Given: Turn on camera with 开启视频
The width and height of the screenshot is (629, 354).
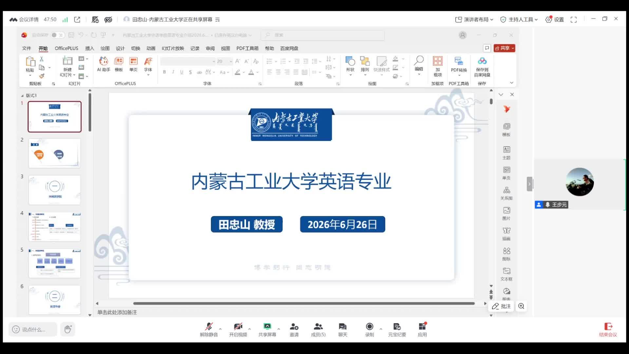Looking at the screenshot, I should click(x=238, y=329).
